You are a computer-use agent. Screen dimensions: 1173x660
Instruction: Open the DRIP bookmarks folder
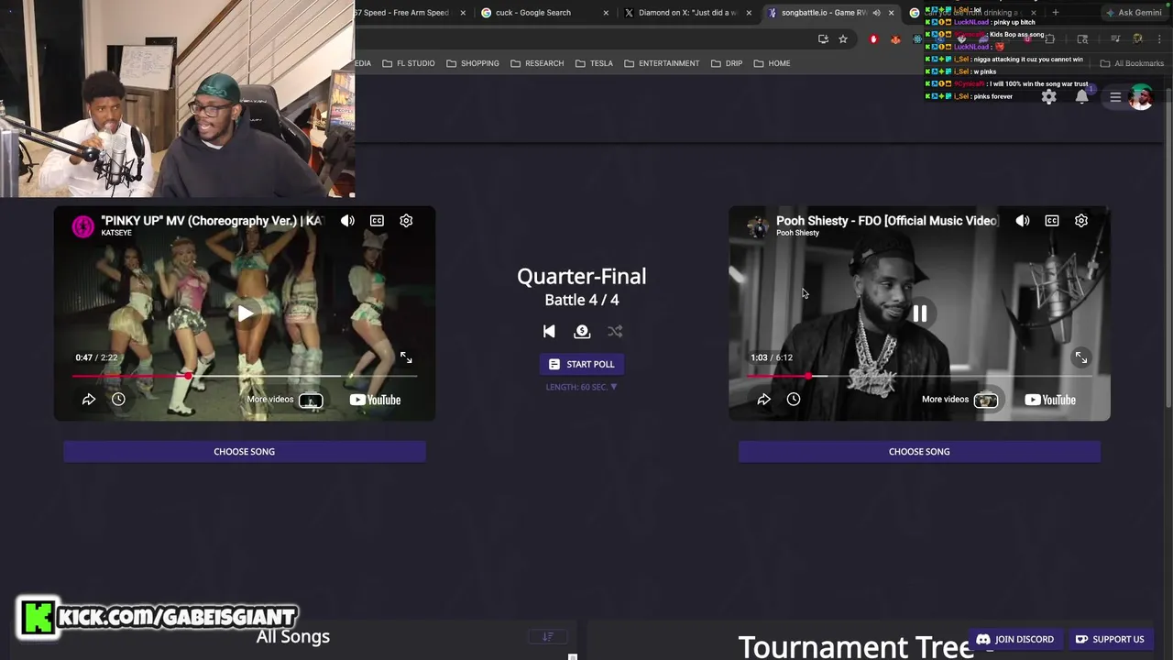(727, 63)
